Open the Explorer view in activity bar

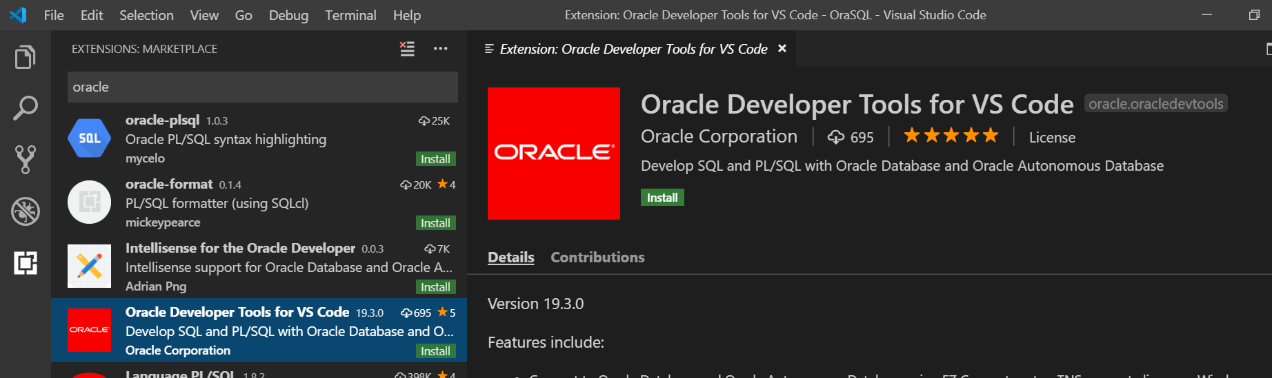point(26,57)
